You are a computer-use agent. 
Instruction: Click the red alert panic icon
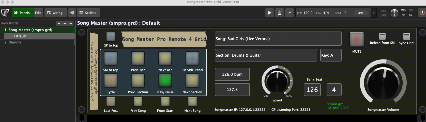[422, 13]
